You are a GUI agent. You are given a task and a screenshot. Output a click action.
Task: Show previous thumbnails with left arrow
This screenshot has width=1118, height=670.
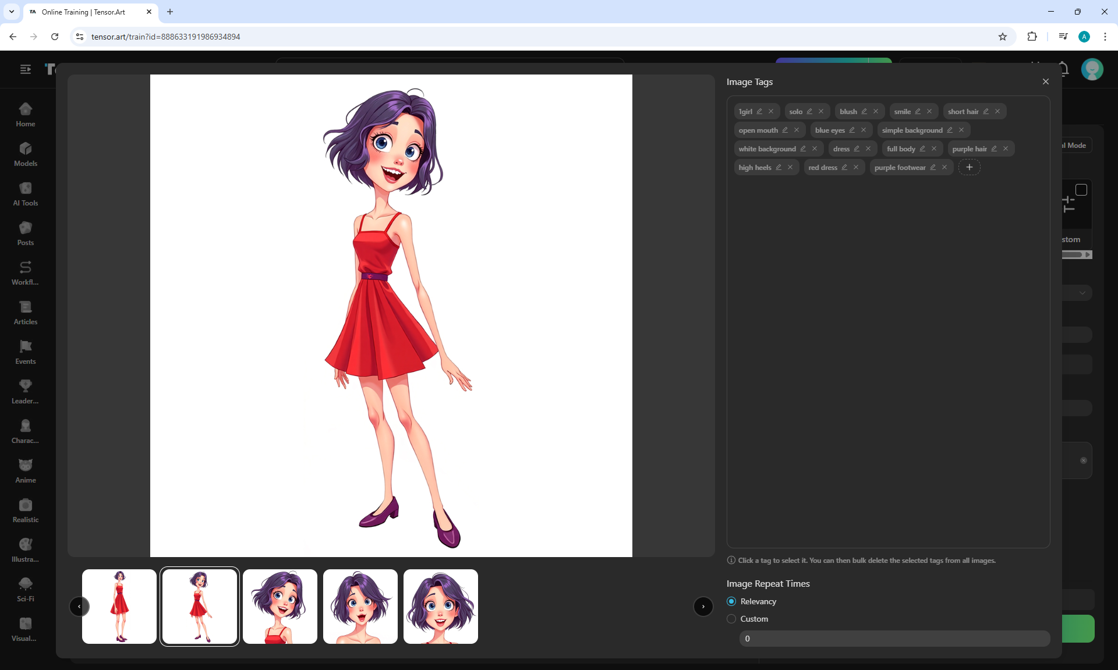(79, 607)
